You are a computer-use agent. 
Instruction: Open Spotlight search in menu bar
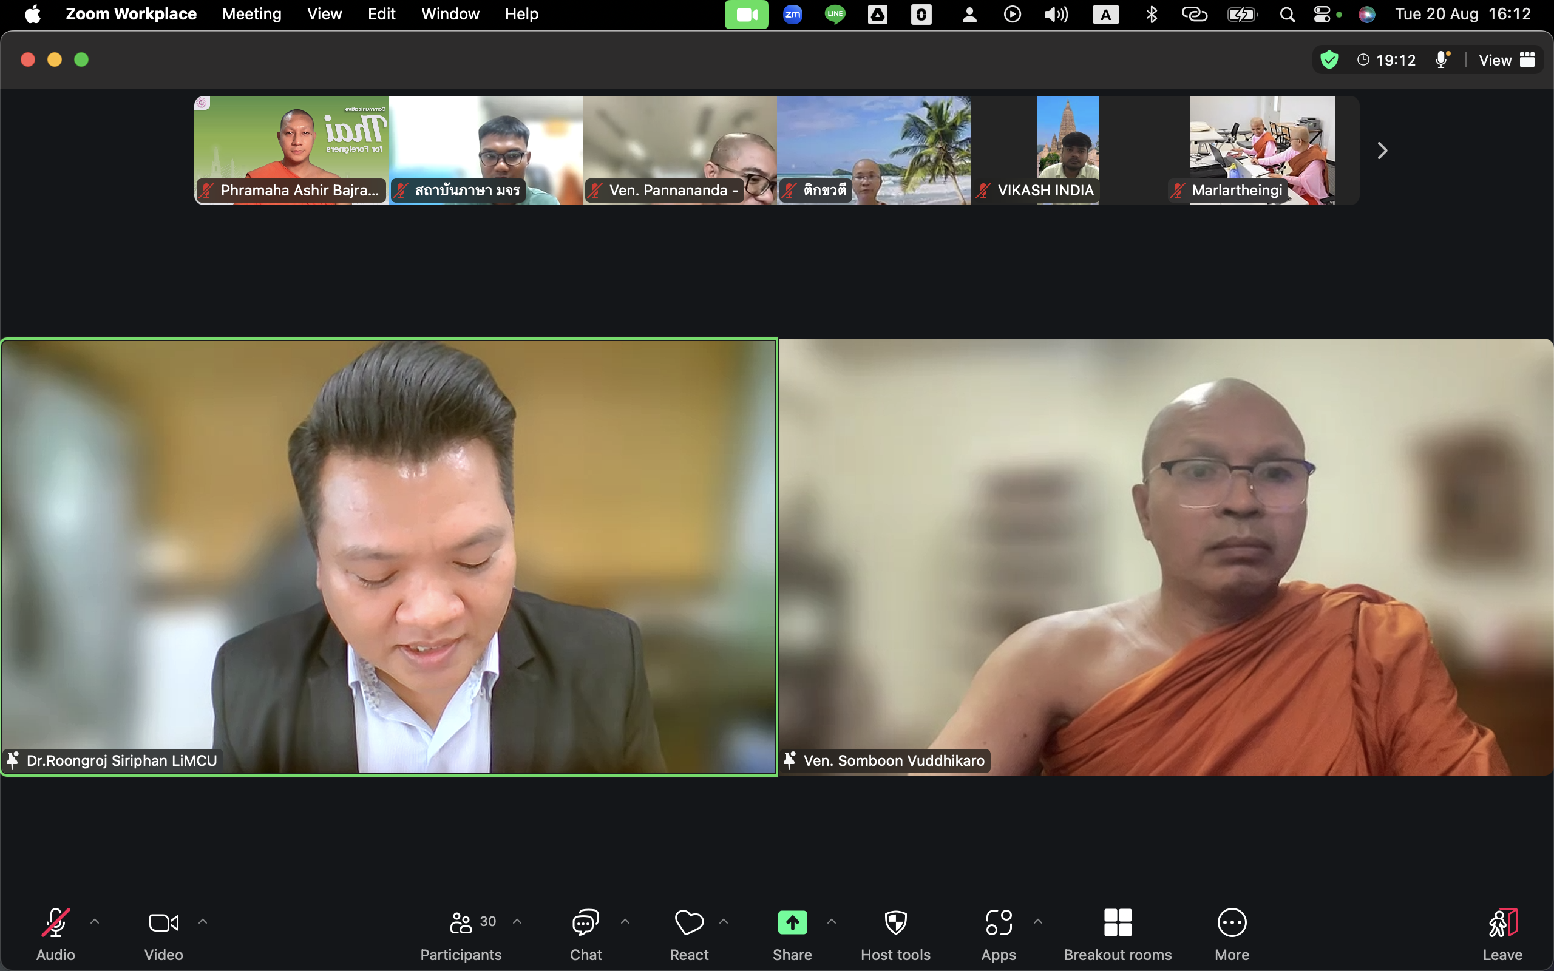1287,14
